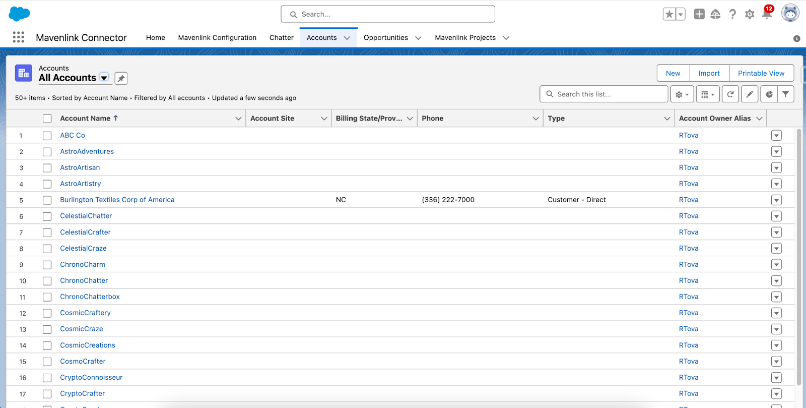Open Account Name column menu chevron
Image resolution: width=806 pixels, height=408 pixels.
click(238, 119)
